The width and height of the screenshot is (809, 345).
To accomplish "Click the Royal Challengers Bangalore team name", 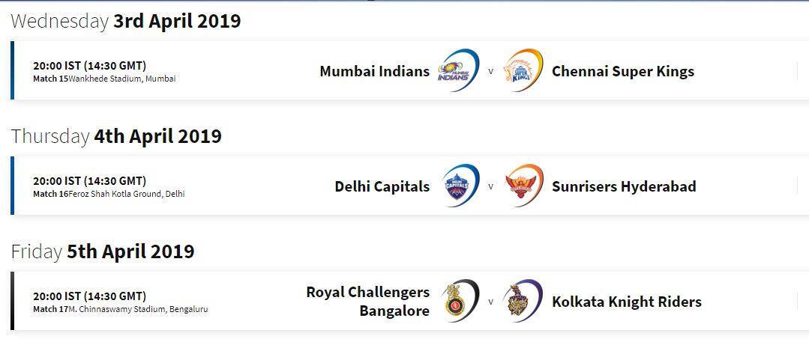I will click(x=368, y=302).
